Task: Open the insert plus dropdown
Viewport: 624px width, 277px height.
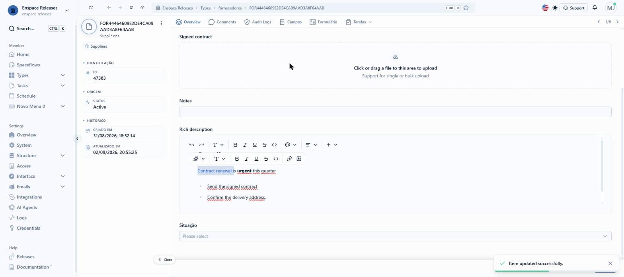Action: pyautogui.click(x=332, y=145)
